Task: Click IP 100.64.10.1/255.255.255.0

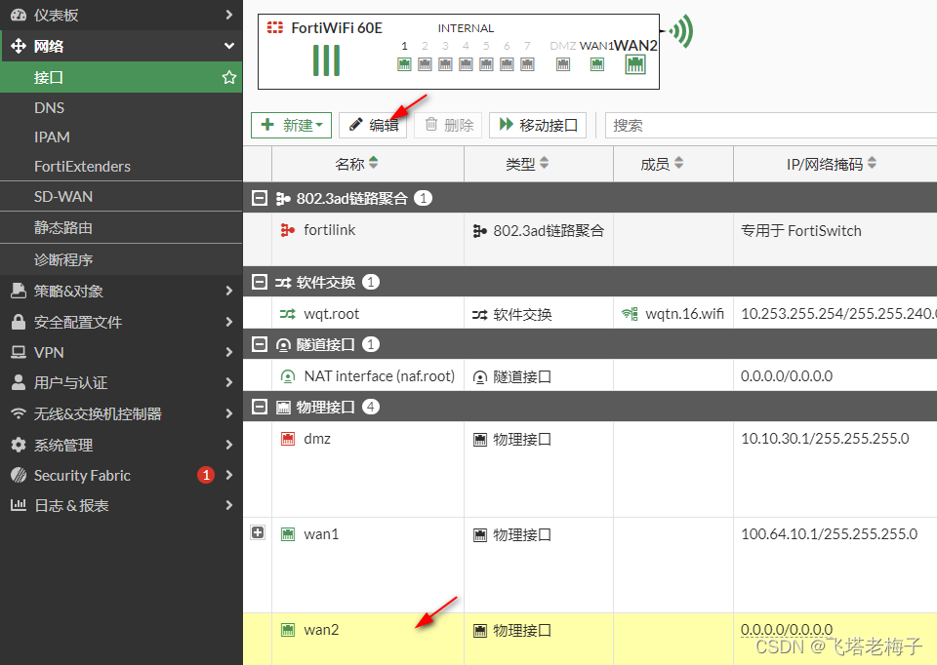Action: pyautogui.click(x=829, y=534)
